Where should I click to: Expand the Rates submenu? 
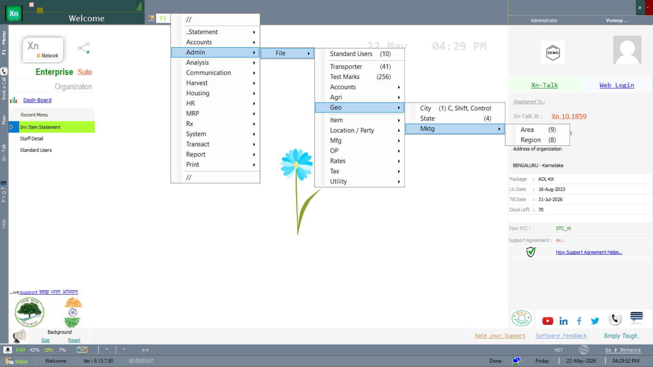[360, 161]
